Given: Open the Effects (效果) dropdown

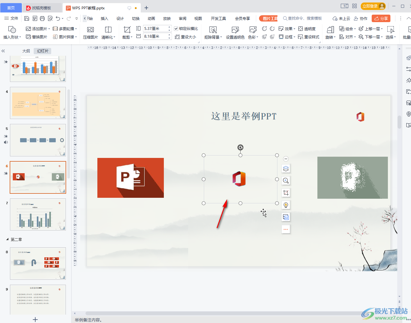Looking at the screenshot, I should (x=286, y=29).
